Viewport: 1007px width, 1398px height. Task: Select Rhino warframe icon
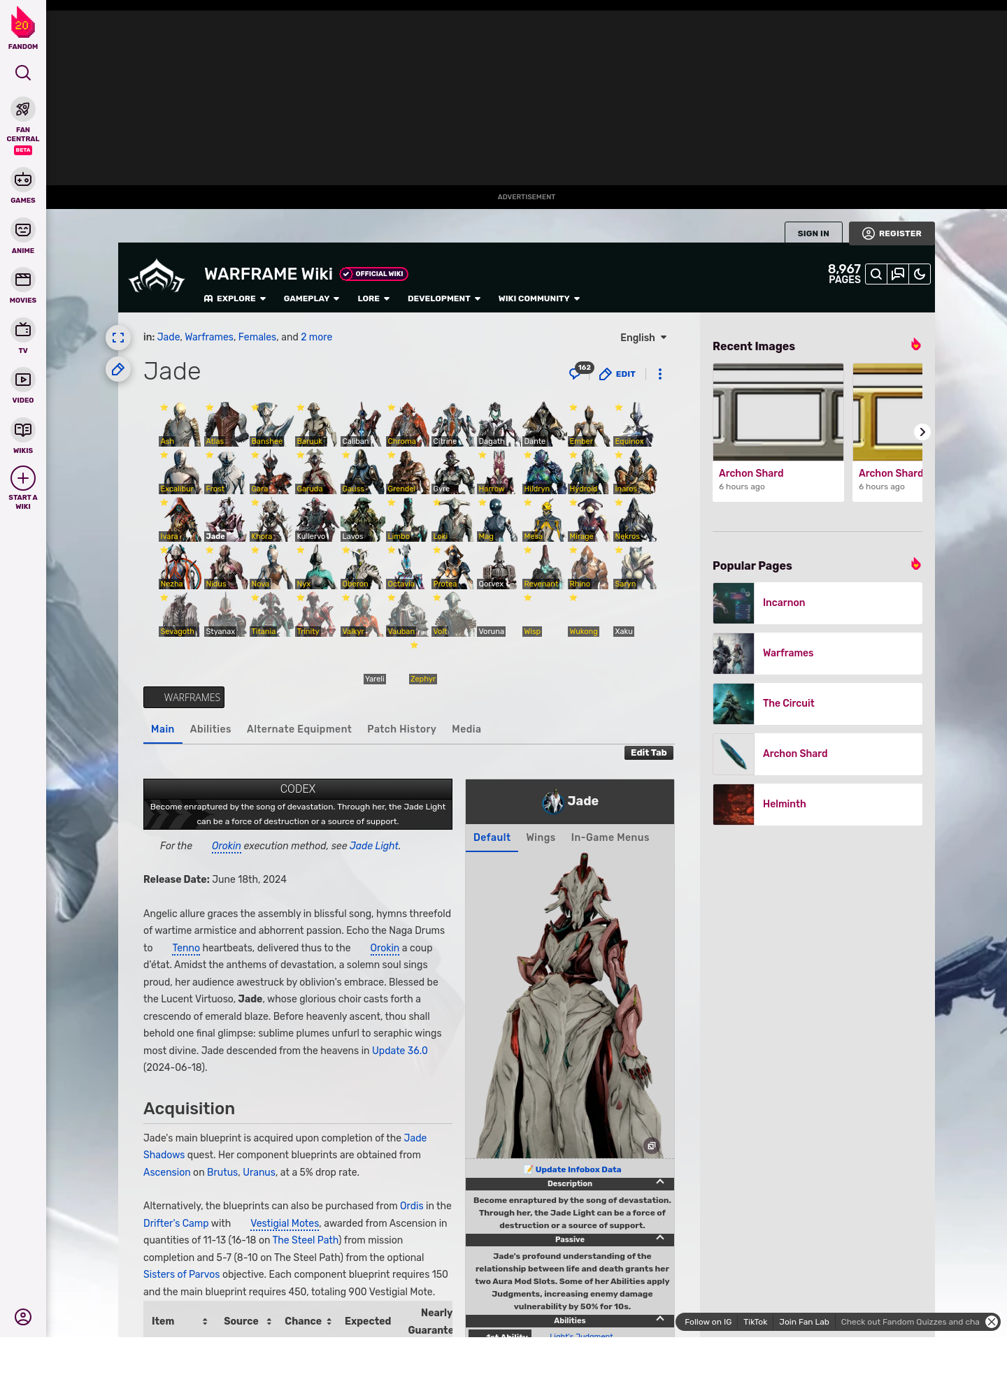pyautogui.click(x=589, y=567)
